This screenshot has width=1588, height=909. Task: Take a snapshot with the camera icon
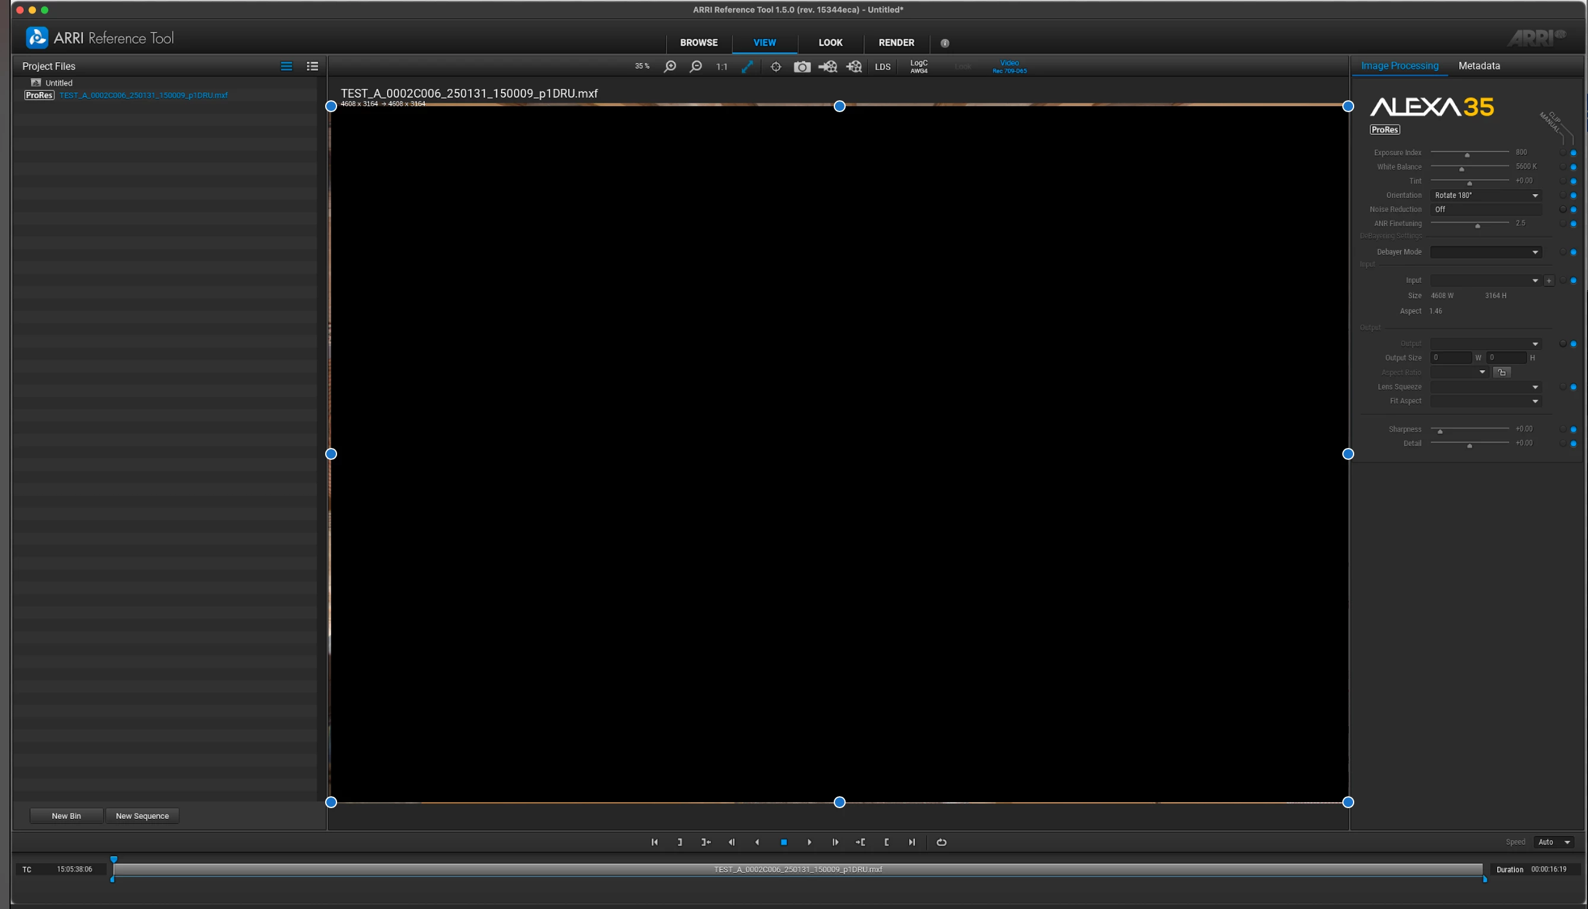click(802, 66)
